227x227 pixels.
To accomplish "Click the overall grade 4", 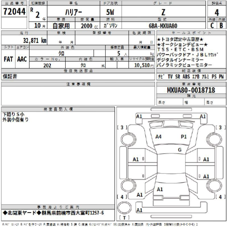I will [217, 12].
